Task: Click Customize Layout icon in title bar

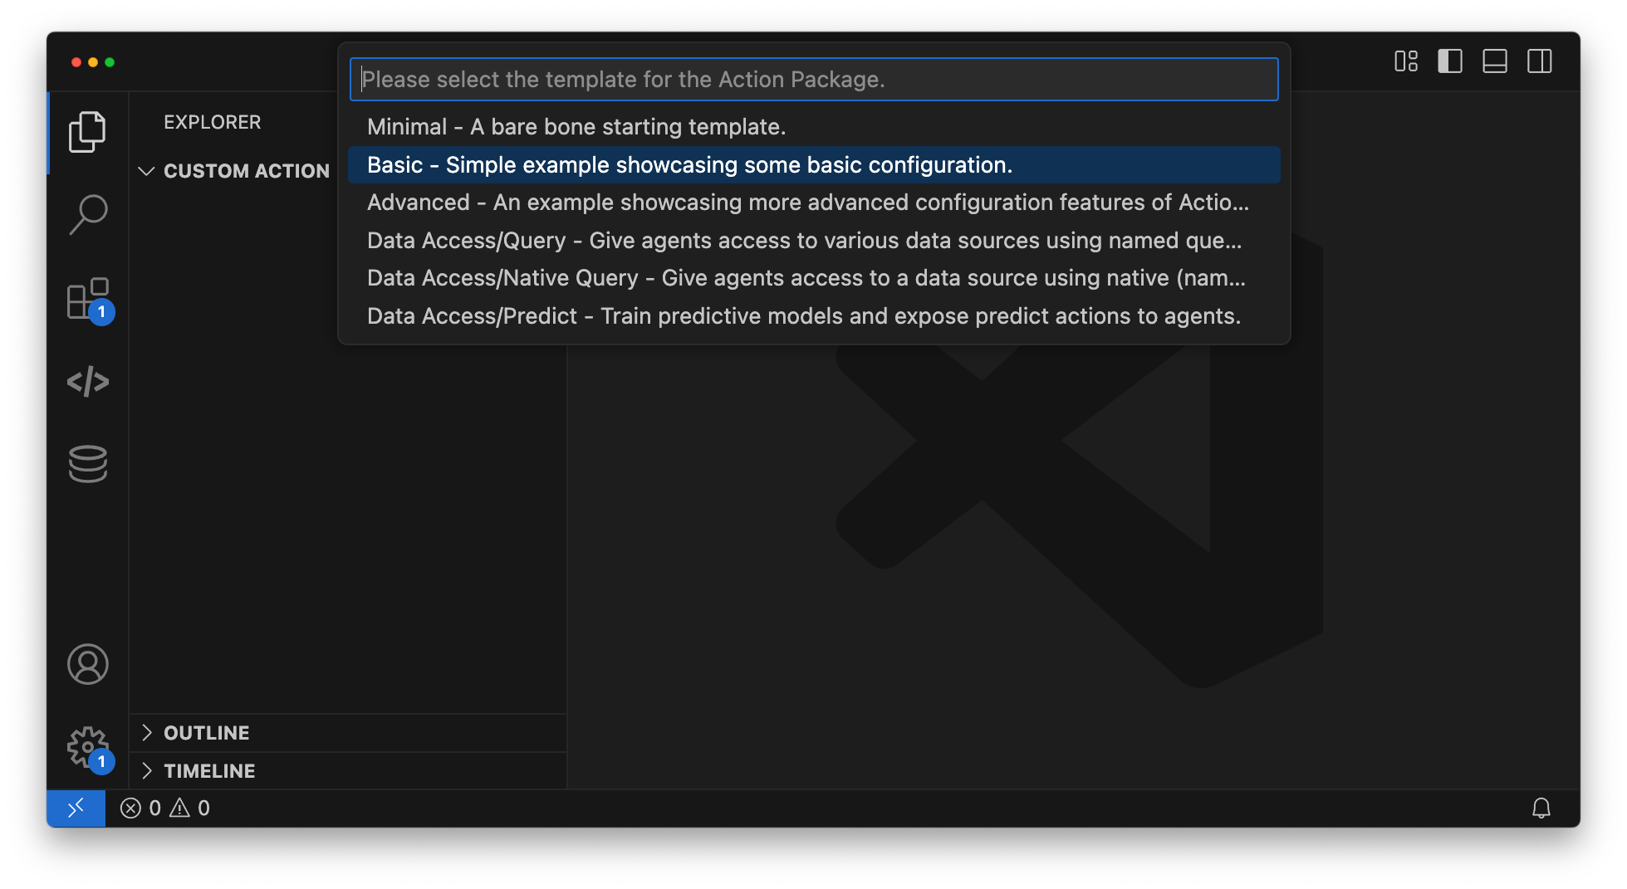Action: 1405,61
